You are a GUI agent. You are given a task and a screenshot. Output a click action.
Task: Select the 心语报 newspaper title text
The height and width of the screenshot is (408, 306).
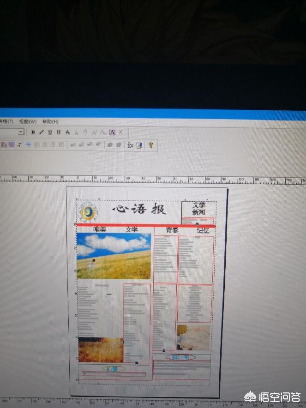pos(139,210)
